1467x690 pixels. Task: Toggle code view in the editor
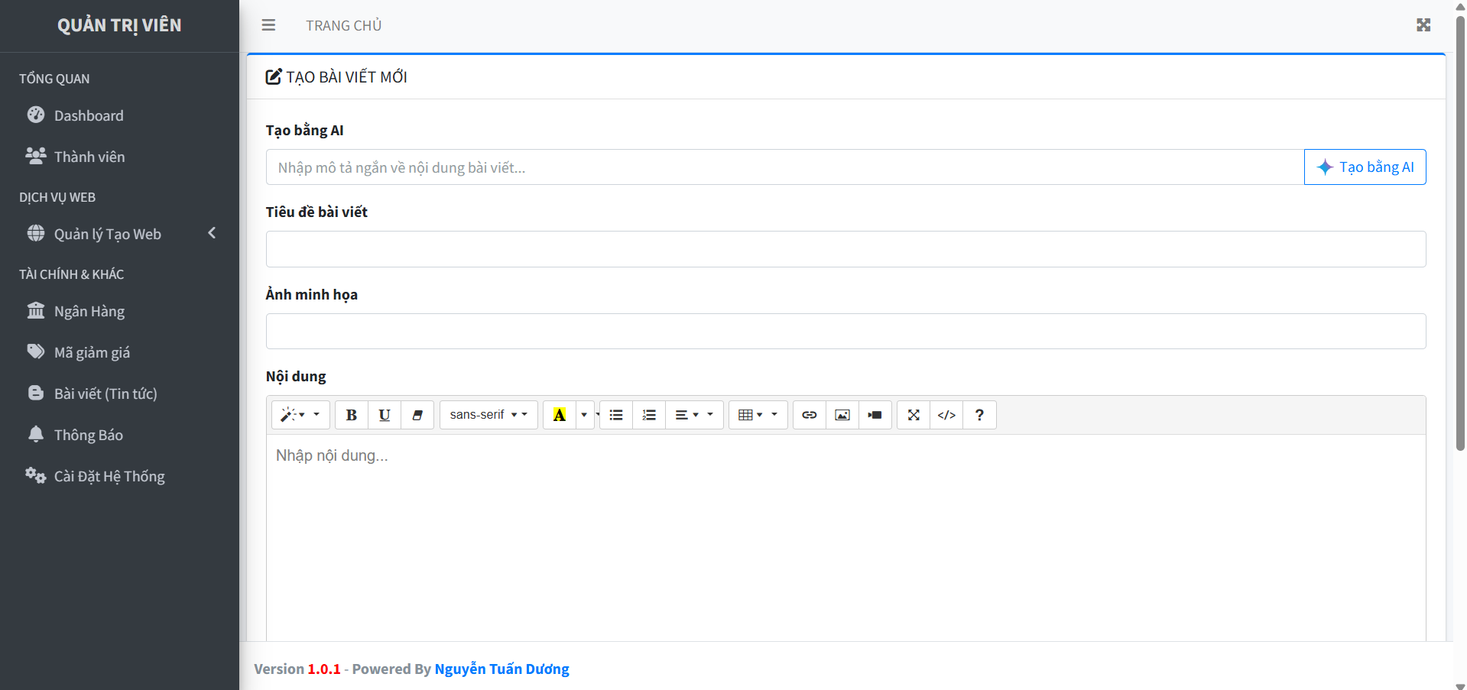[x=946, y=415]
